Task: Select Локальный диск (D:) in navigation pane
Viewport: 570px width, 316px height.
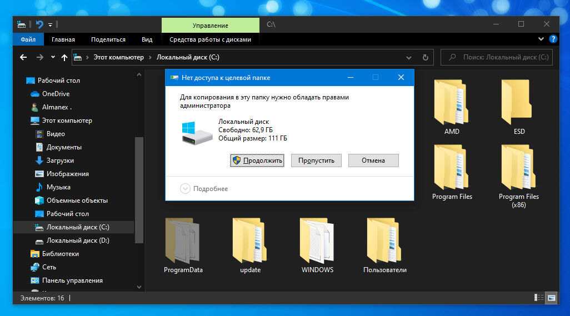Action: tap(78, 240)
